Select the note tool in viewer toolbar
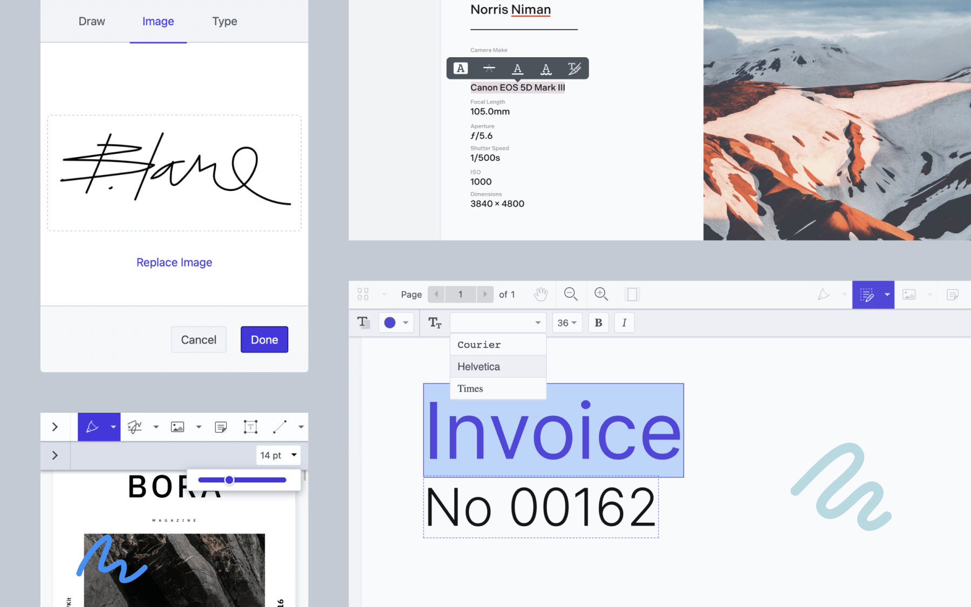971x607 pixels. 953,295
